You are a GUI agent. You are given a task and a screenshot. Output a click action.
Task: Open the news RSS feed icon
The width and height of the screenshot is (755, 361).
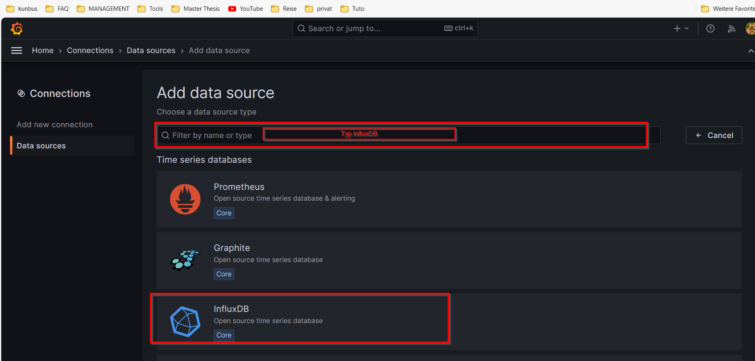731,29
